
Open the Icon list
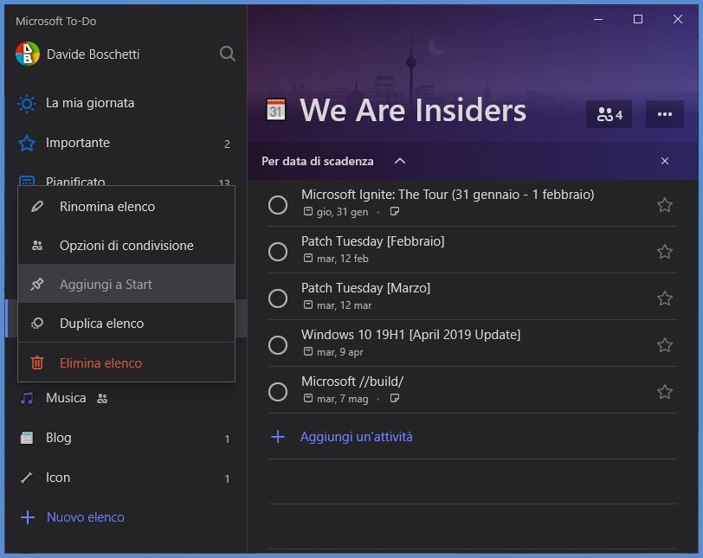(126, 478)
